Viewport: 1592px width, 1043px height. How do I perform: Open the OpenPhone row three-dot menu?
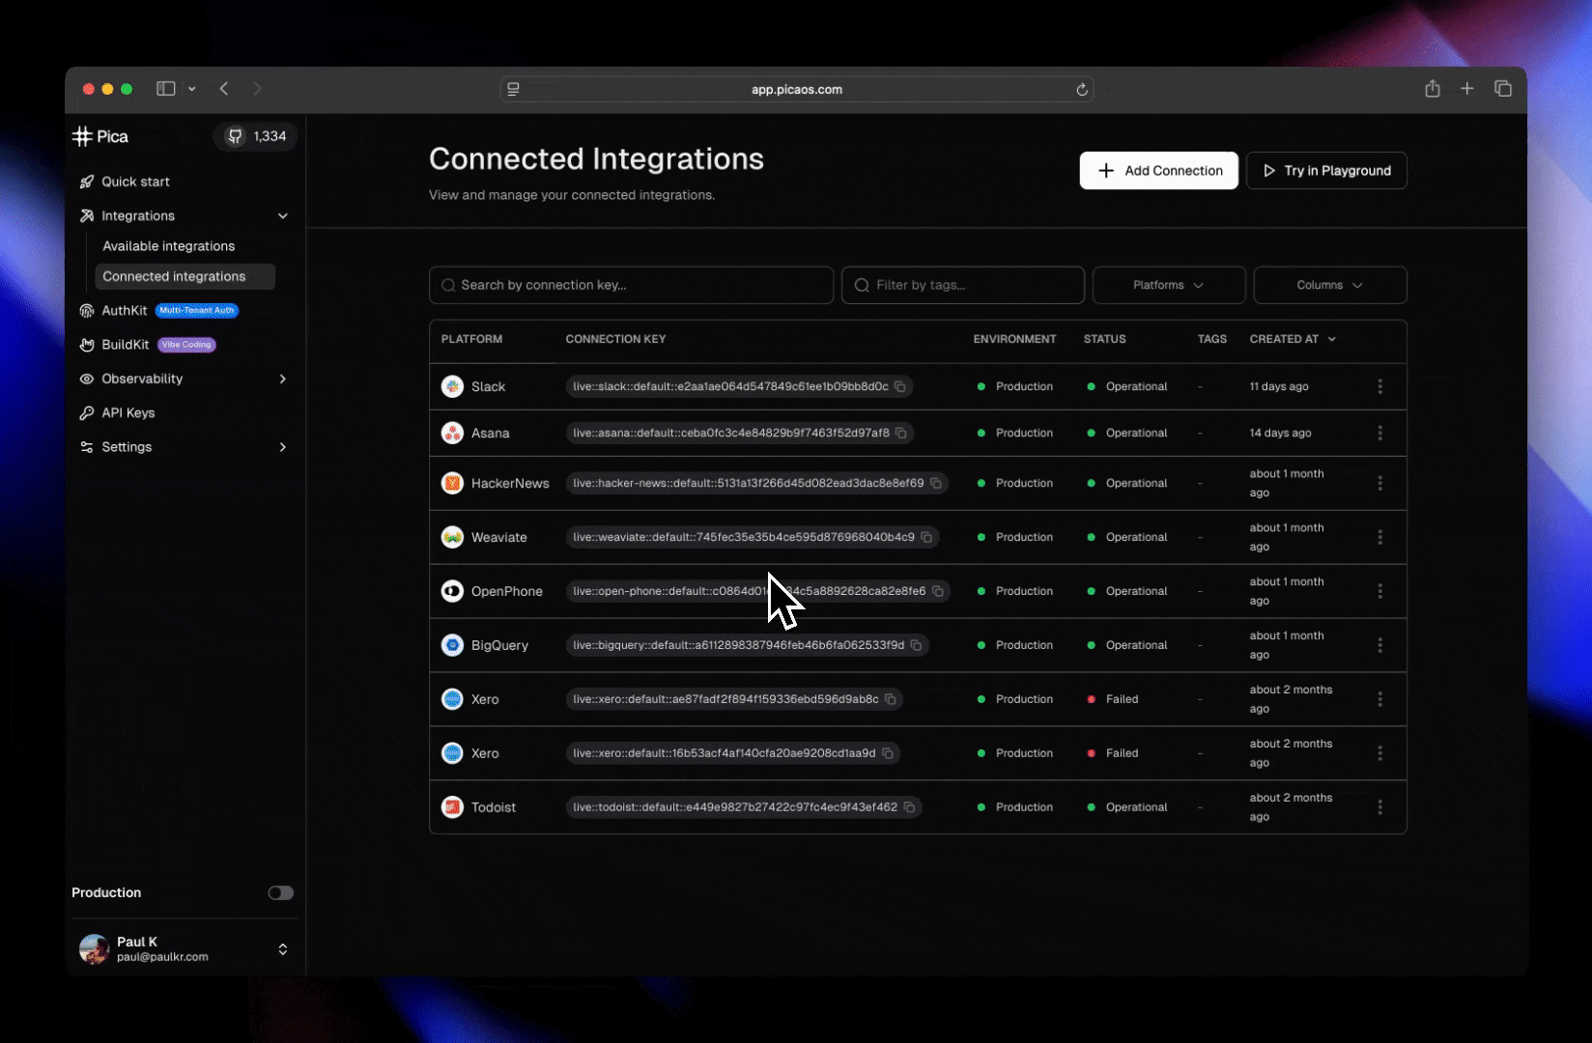[x=1379, y=591]
